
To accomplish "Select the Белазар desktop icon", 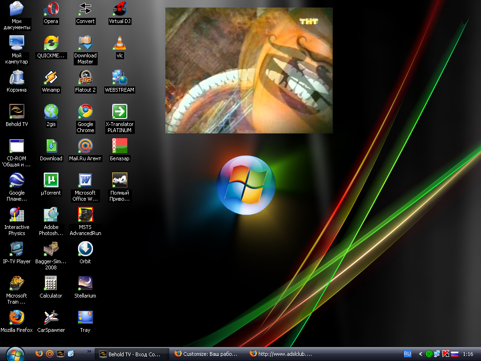I will (120, 146).
